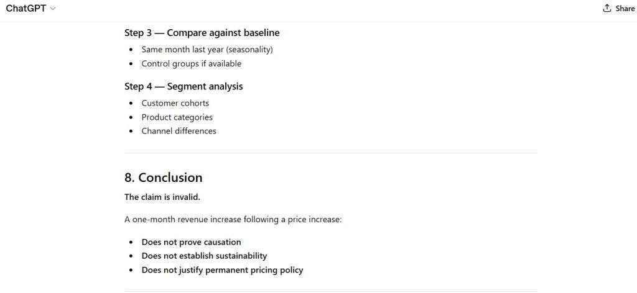Click the "8. Conclusion" section heading
637x293 pixels.
[163, 178]
